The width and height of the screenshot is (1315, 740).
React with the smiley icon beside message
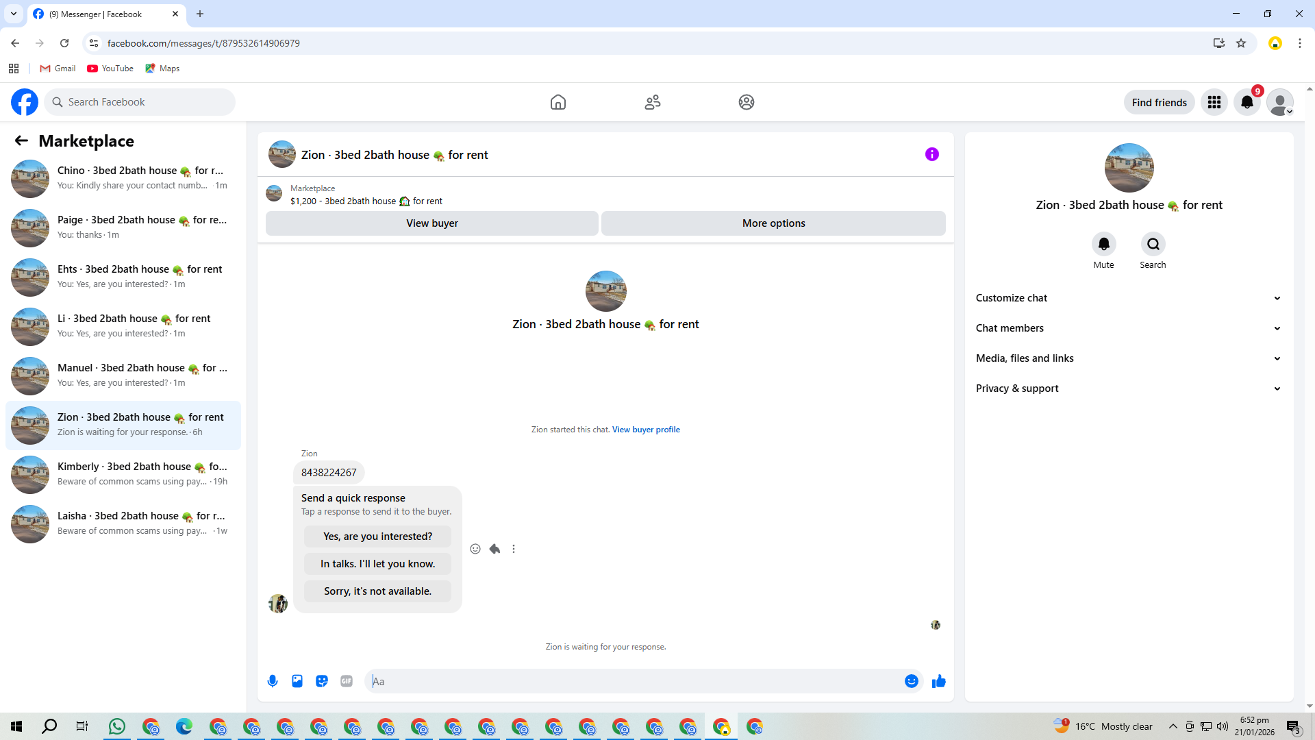[x=475, y=549]
